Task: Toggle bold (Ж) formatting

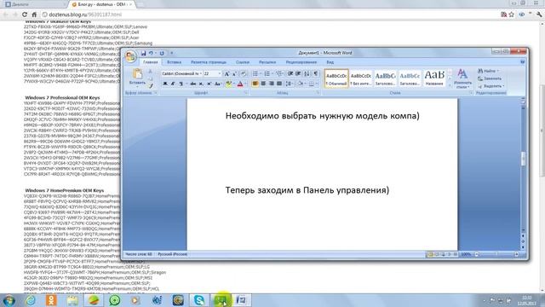Action: point(165,84)
